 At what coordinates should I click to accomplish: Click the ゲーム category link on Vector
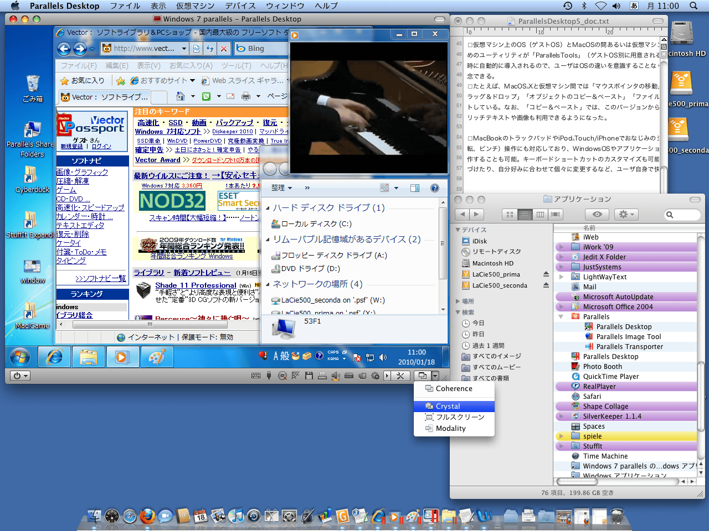pyautogui.click(x=66, y=190)
